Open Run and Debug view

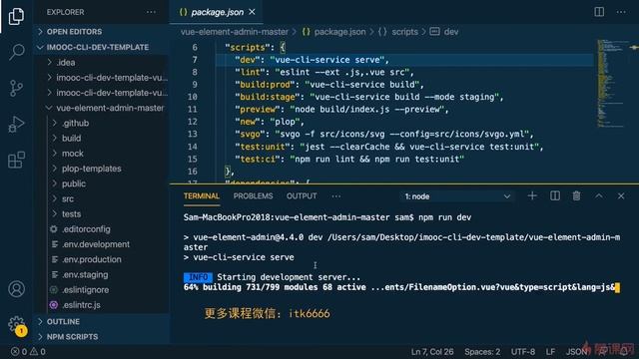(x=16, y=124)
